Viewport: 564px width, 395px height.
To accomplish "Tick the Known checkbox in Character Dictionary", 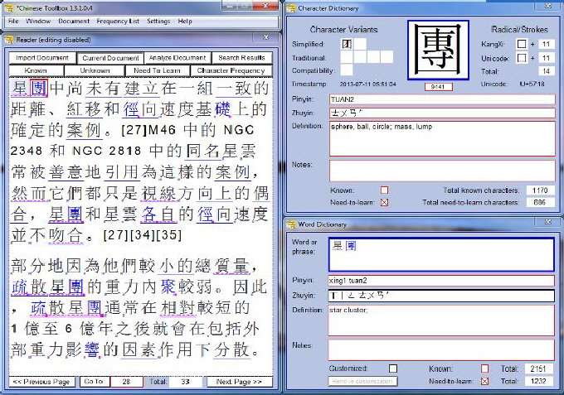I will pyautogui.click(x=384, y=190).
